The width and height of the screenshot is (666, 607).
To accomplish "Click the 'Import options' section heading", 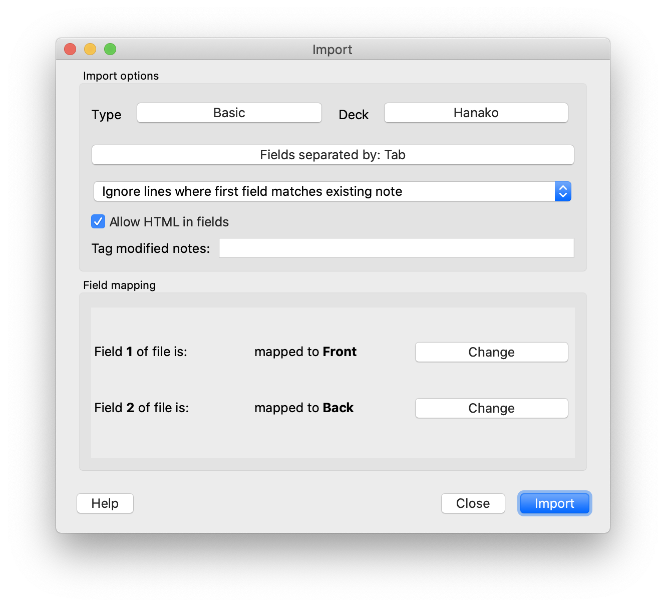I will point(121,76).
